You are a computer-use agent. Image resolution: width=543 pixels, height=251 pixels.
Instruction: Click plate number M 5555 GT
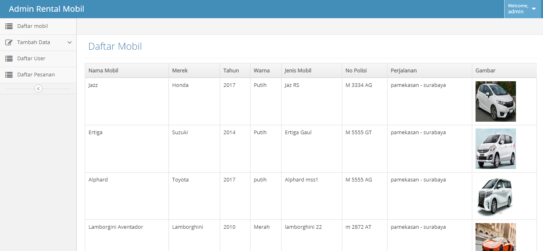click(x=359, y=133)
